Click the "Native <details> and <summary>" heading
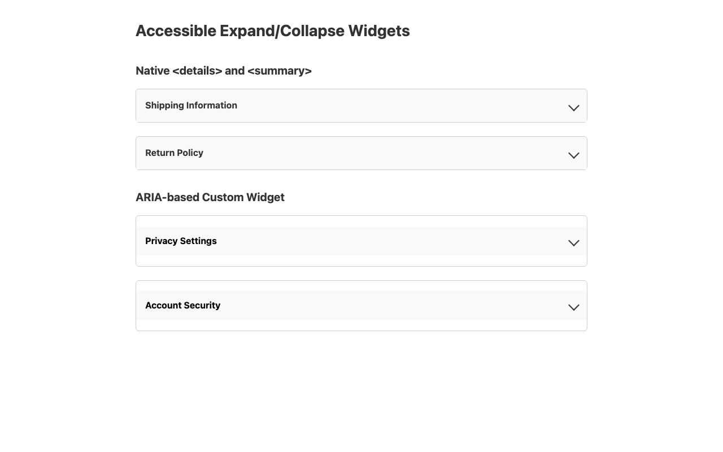Viewport: 723px width, 452px height. [x=223, y=71]
